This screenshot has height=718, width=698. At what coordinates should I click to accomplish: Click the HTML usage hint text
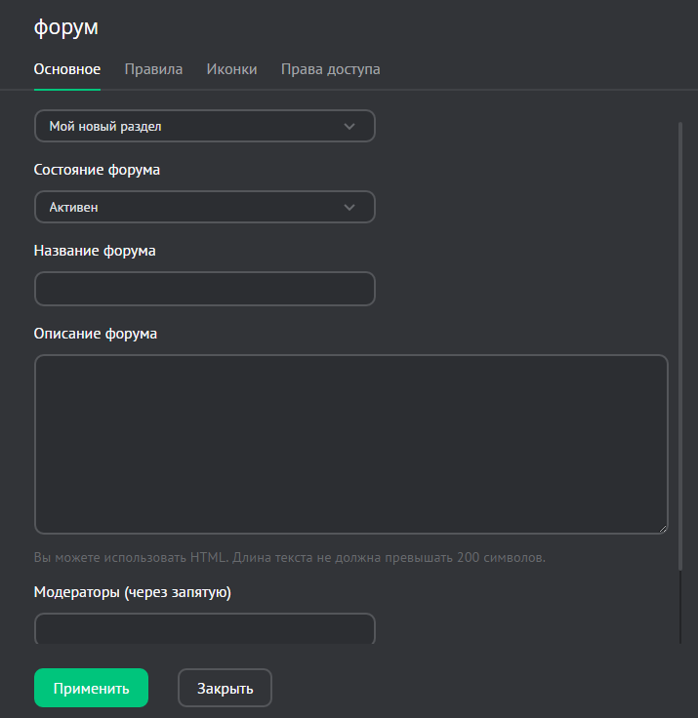pos(289,558)
